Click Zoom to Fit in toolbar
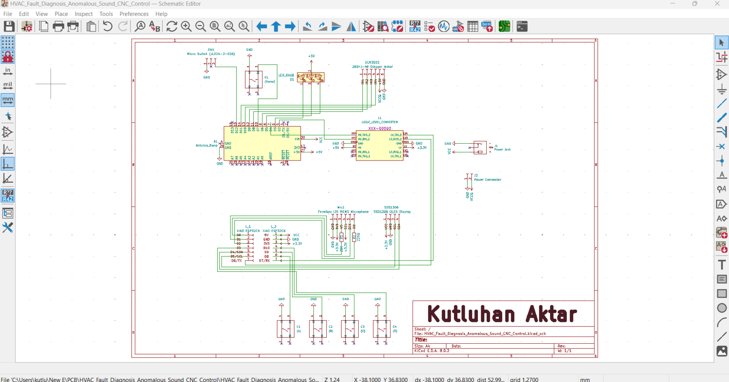The image size is (729, 382). [215, 26]
